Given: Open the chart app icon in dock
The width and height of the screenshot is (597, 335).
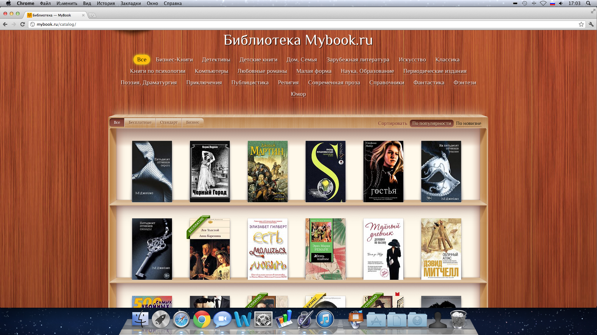Looking at the screenshot, I should click(284, 319).
